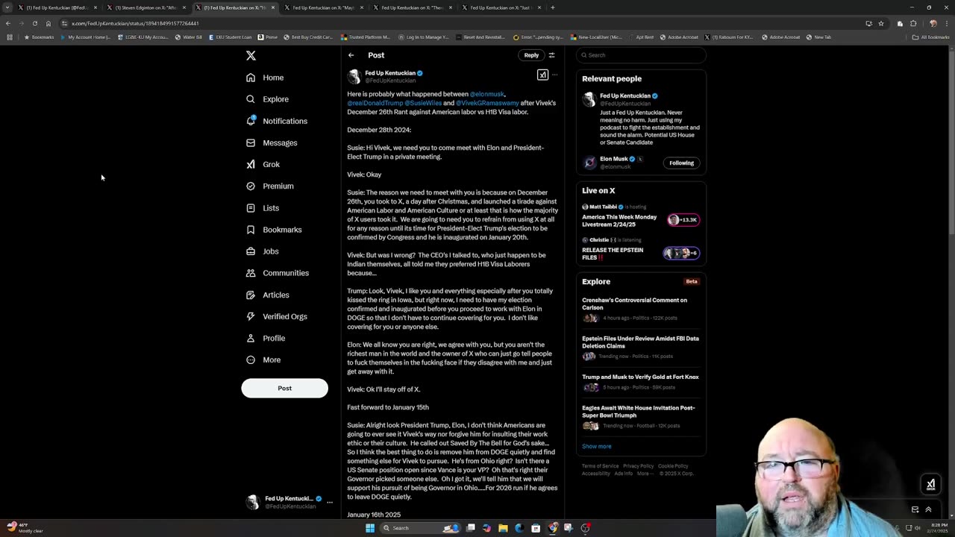Open Privacy Policy footer link
955x537 pixels.
point(638,466)
